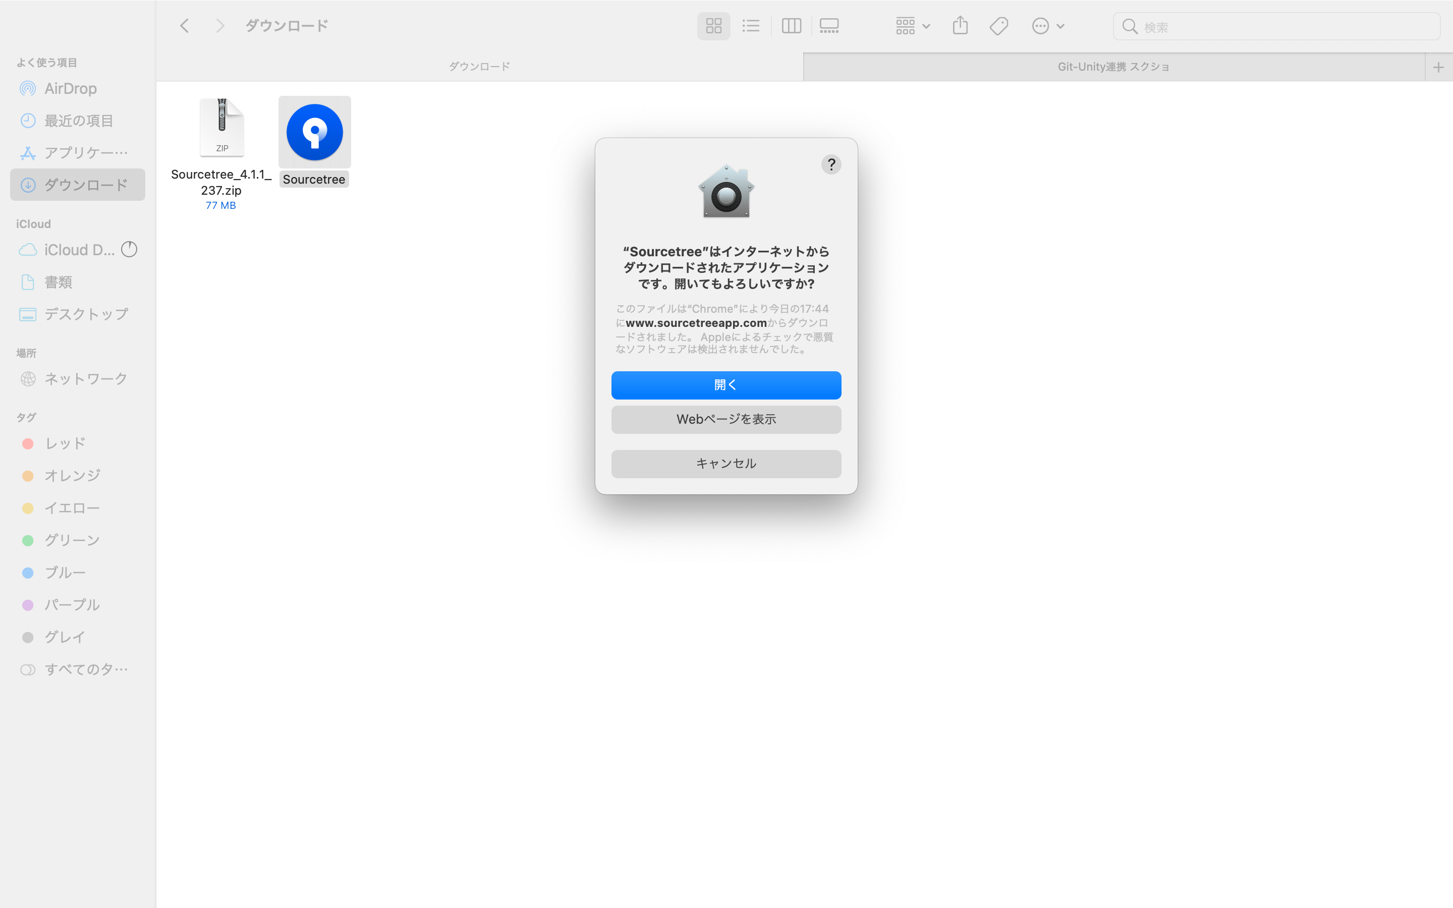Image resolution: width=1453 pixels, height=908 pixels.
Task: Select the イエロー tag
Action: (78, 508)
